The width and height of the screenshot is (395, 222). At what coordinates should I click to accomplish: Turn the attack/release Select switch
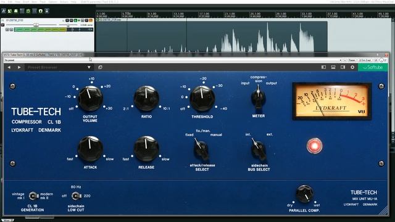tap(201, 149)
